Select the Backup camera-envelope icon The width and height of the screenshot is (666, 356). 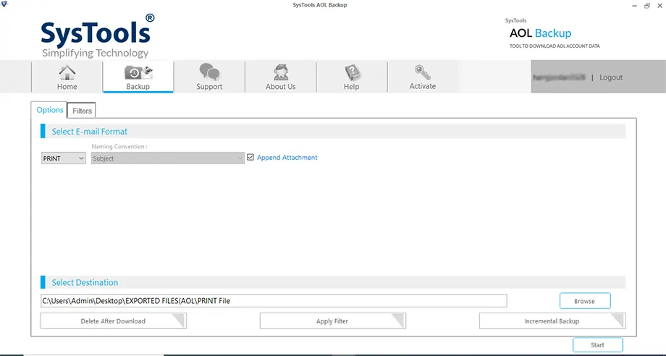coord(138,72)
